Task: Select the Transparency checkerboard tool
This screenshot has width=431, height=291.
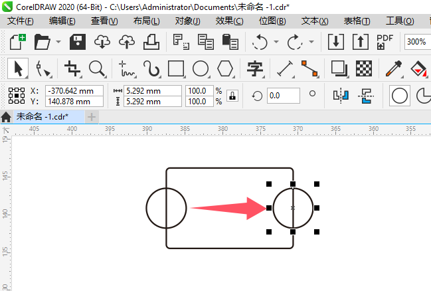Action: (364, 68)
